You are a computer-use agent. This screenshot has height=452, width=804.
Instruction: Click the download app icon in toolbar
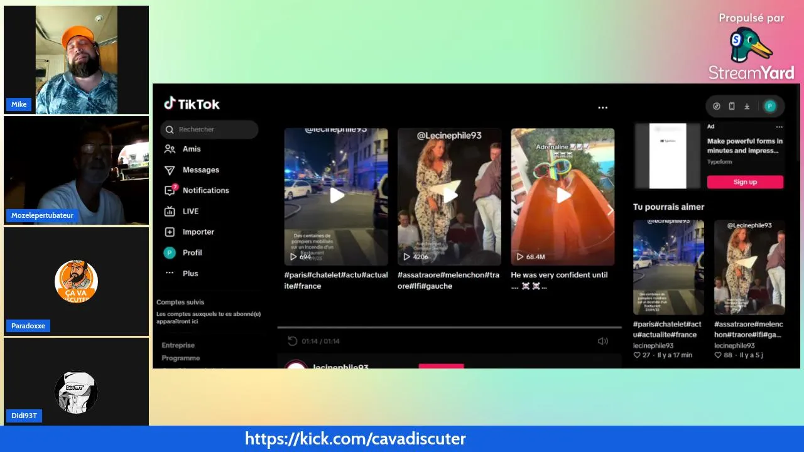click(x=747, y=106)
